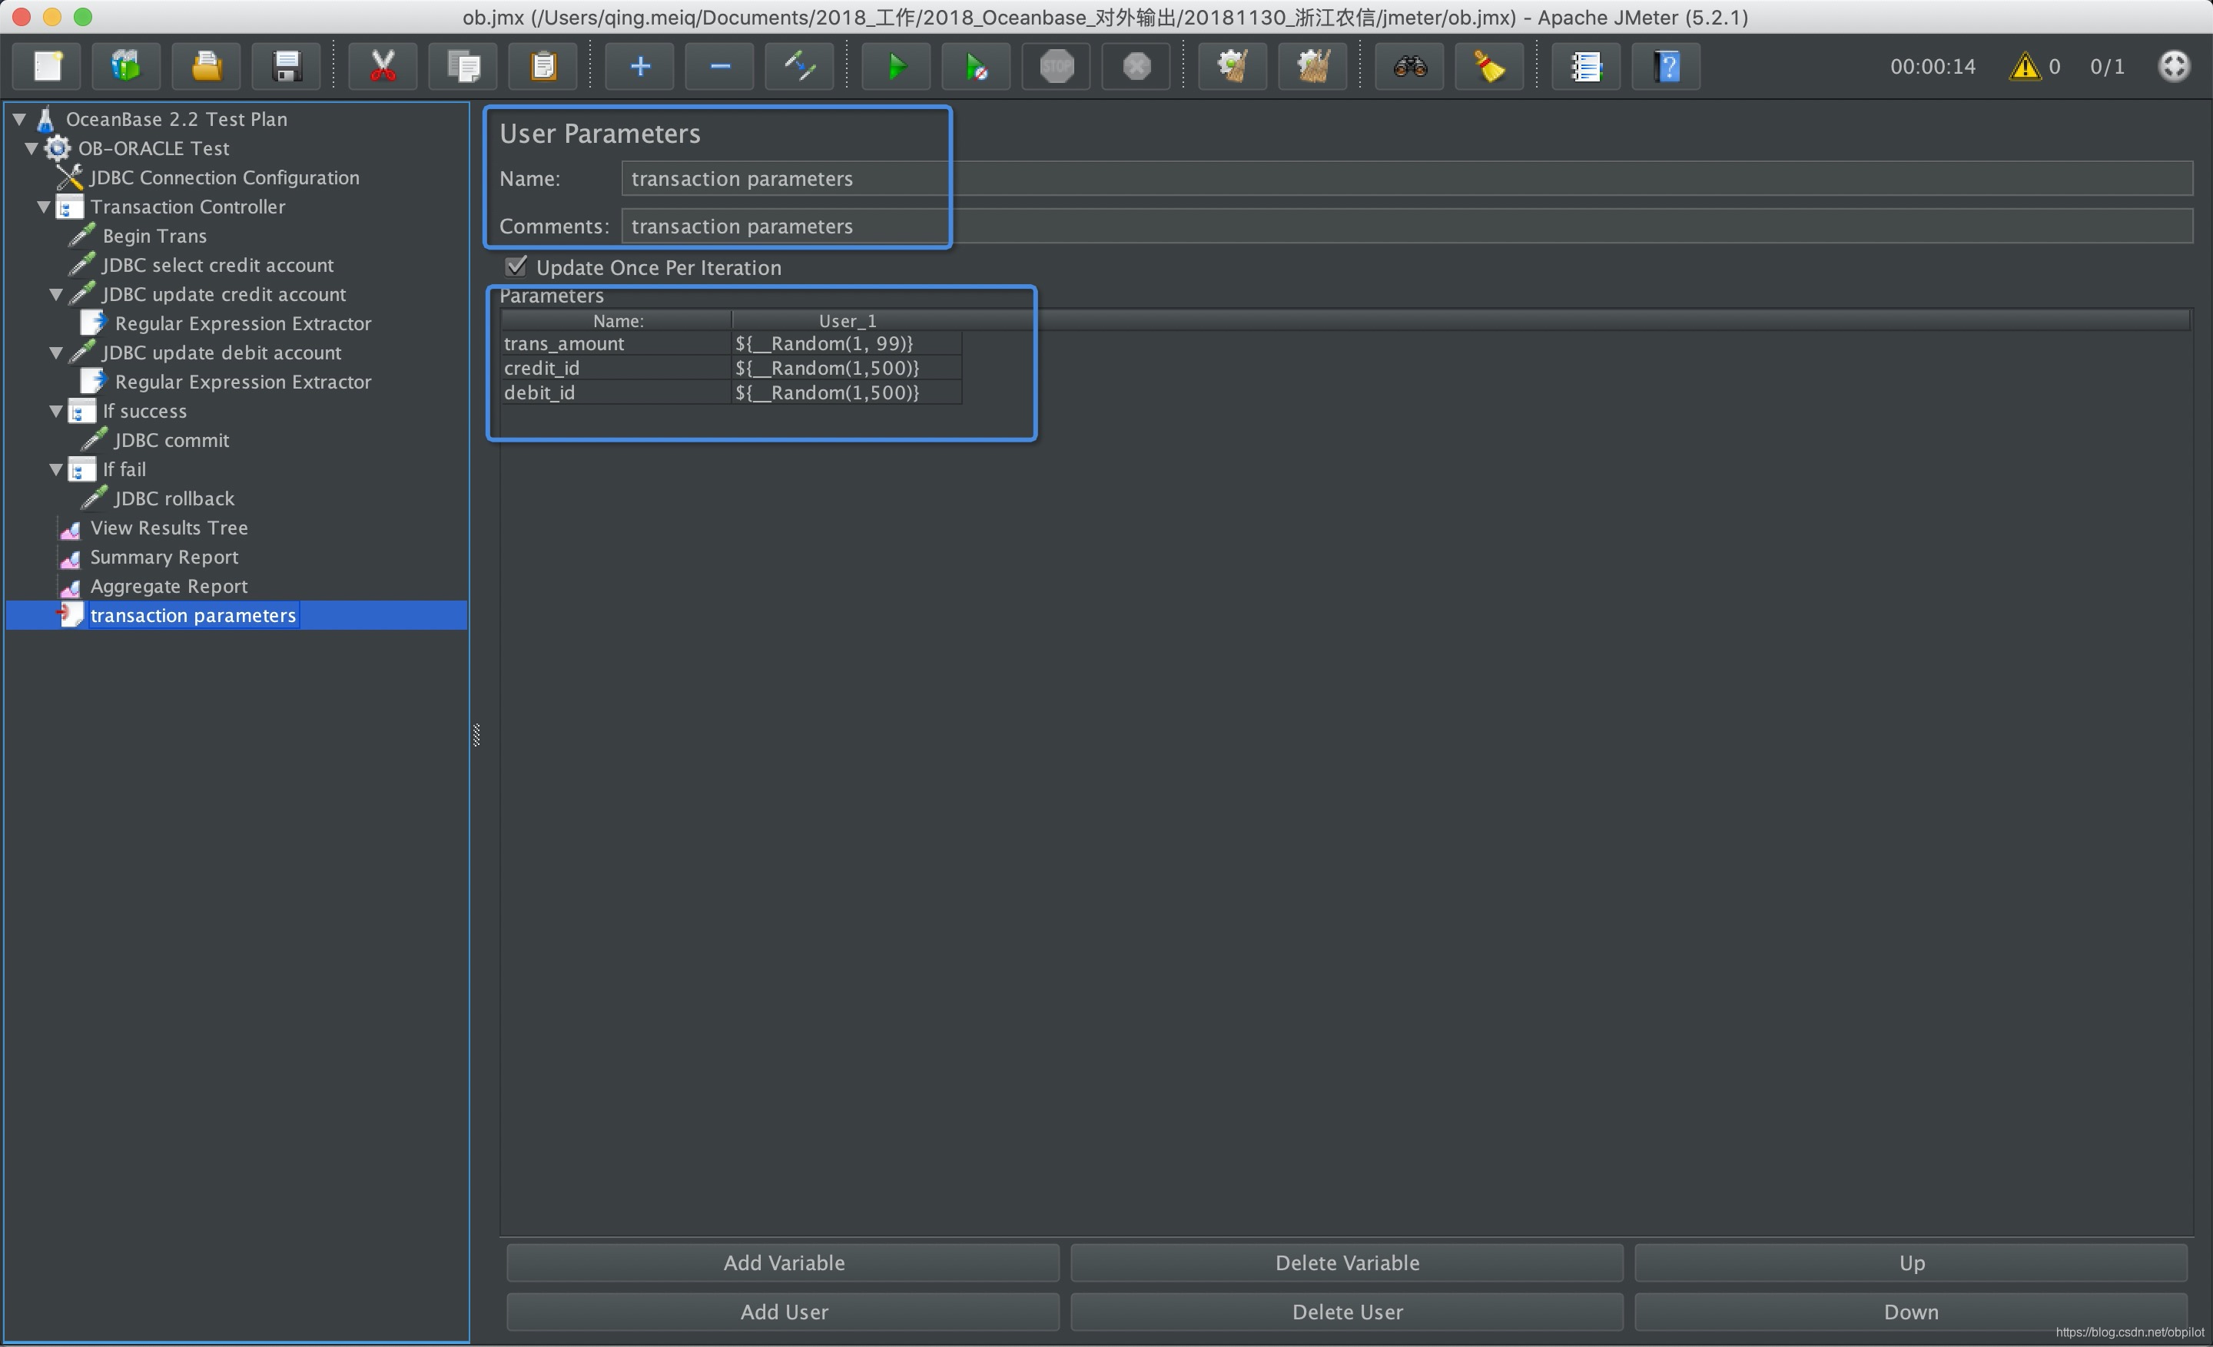The height and width of the screenshot is (1347, 2213).
Task: Click Delete User button
Action: (x=1347, y=1312)
